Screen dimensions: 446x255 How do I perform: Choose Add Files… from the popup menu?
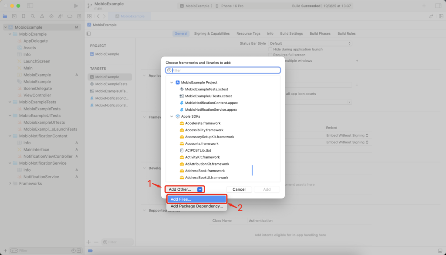(x=196, y=199)
